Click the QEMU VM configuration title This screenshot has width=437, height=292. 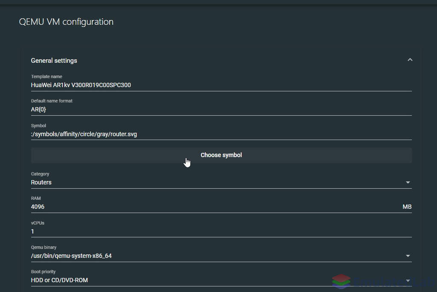click(x=66, y=22)
